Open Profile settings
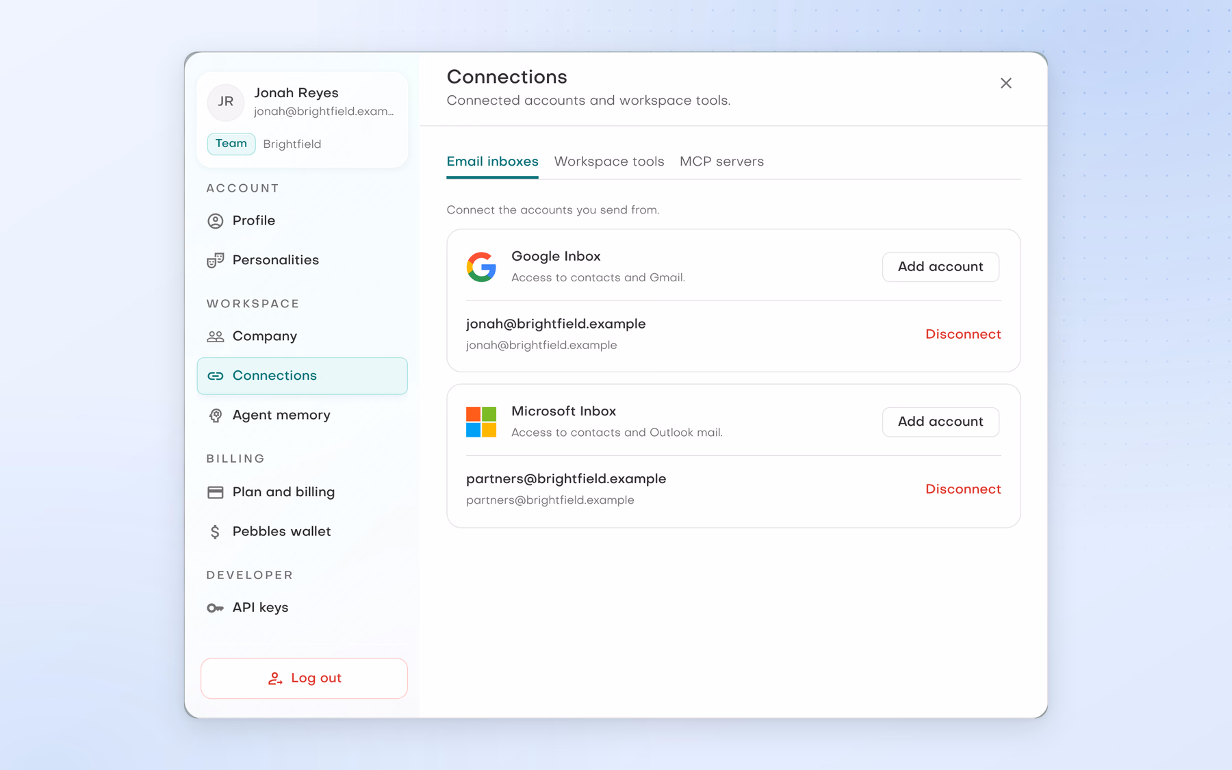Viewport: 1232px width, 770px height. coord(303,221)
